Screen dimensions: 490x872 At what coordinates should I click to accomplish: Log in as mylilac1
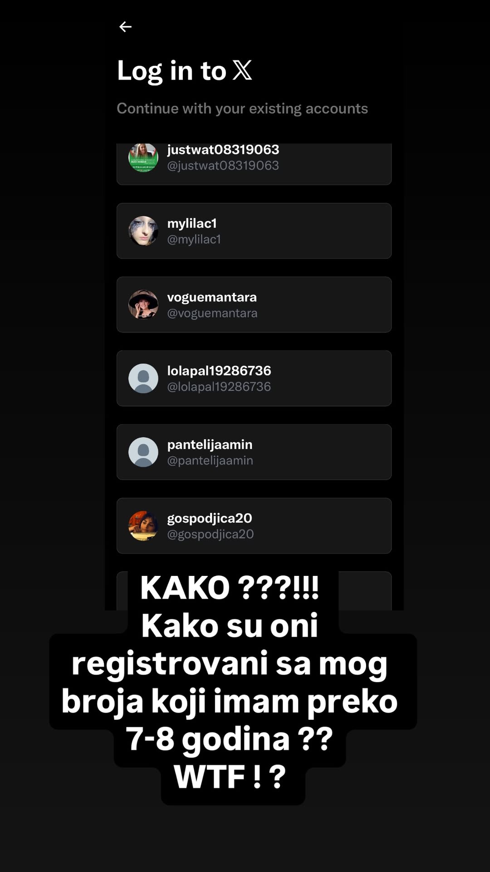[x=254, y=231]
